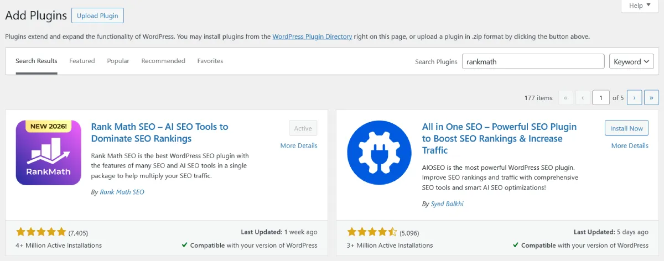Open the Favorites tab

(x=210, y=61)
